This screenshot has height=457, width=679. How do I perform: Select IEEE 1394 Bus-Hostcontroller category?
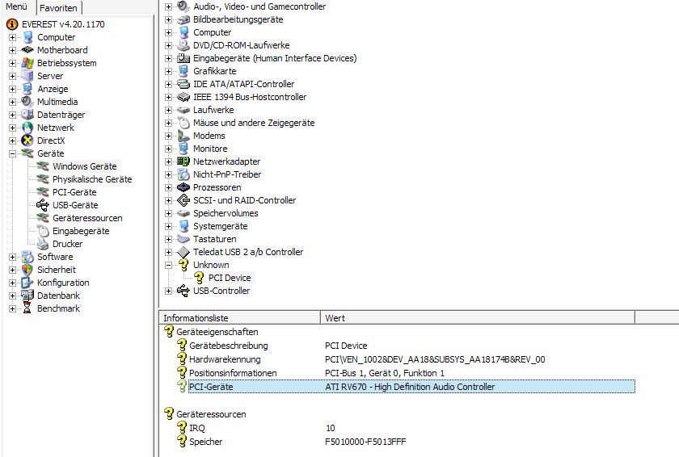coord(250,97)
